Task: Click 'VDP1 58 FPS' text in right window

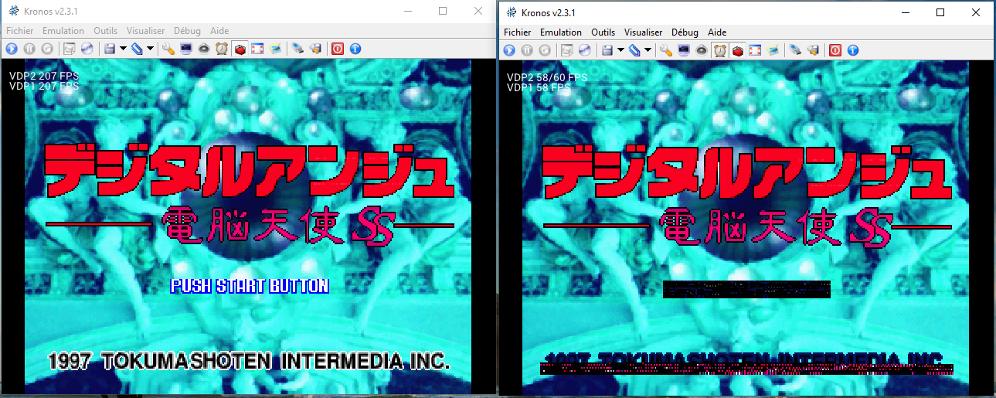Action: 539,87
